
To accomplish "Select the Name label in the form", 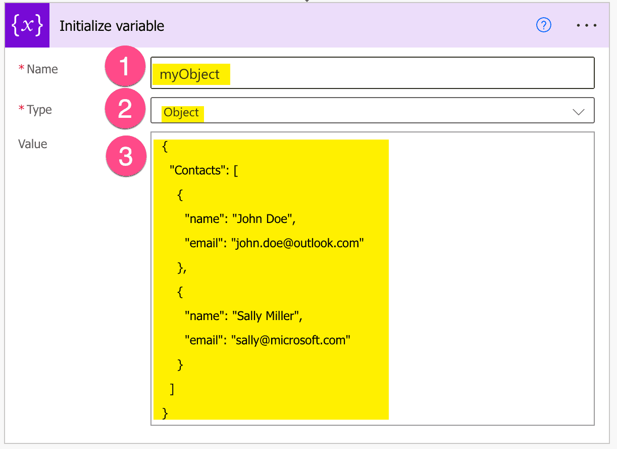I will pos(43,69).
